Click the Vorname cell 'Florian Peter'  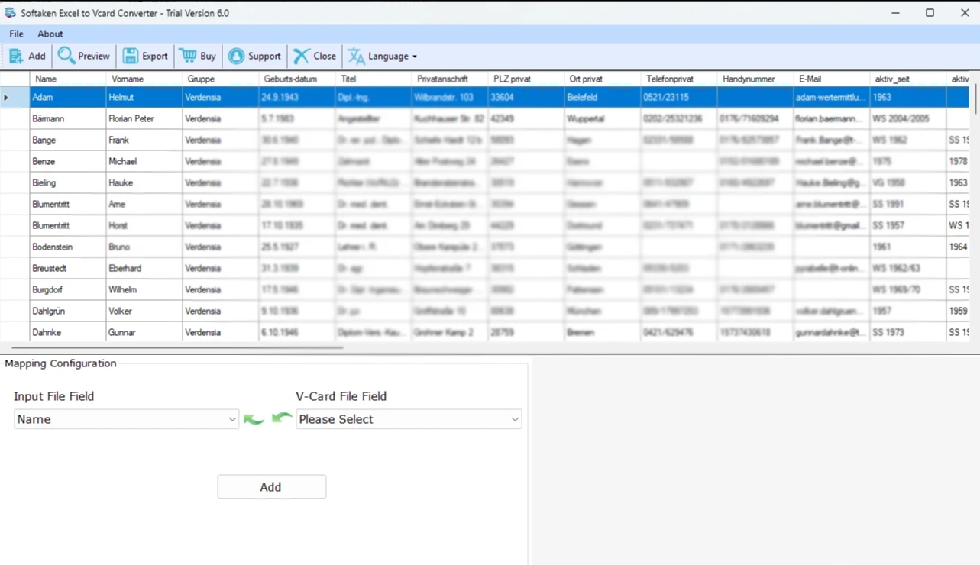(x=144, y=118)
